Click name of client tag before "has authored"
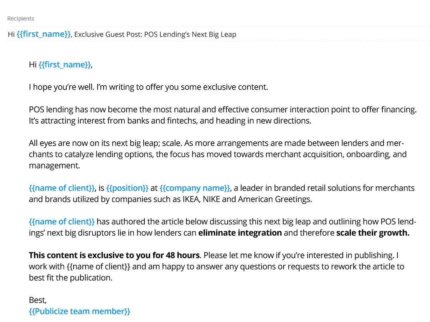The height and width of the screenshot is (322, 430). [x=62, y=222]
